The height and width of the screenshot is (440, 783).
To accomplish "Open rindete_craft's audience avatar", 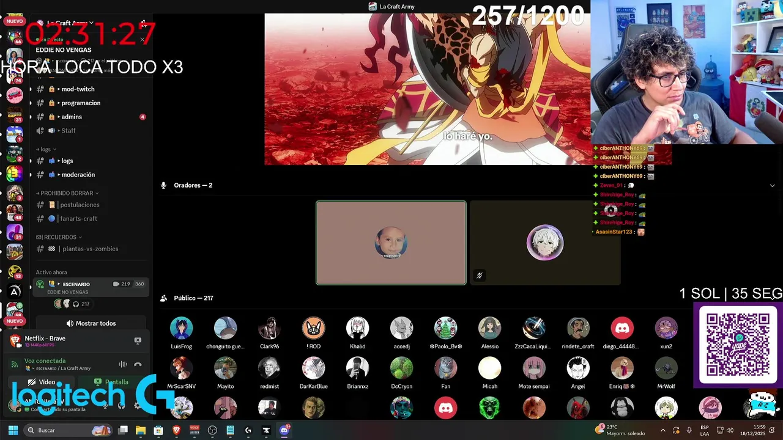I will tap(578, 328).
